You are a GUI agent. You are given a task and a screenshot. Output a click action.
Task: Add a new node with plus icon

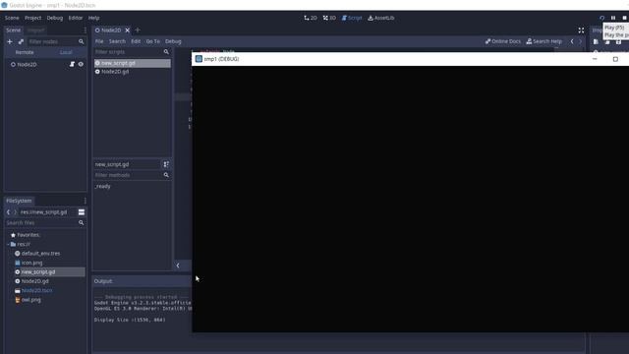10,41
